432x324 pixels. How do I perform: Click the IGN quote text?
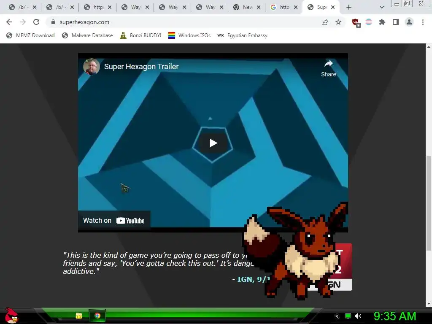pyautogui.click(x=159, y=263)
